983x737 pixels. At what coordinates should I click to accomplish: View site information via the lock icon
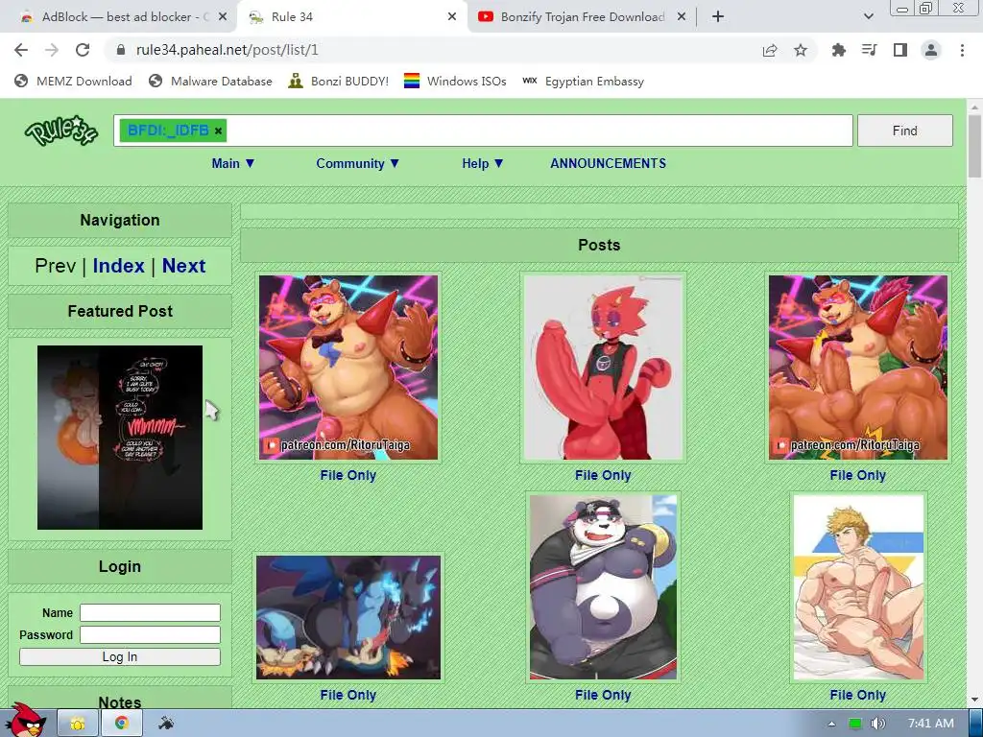tap(121, 50)
